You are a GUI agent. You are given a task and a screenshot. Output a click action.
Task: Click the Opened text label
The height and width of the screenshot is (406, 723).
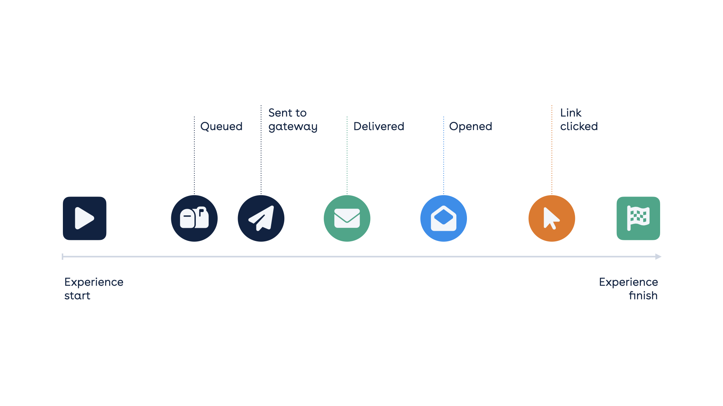click(471, 126)
